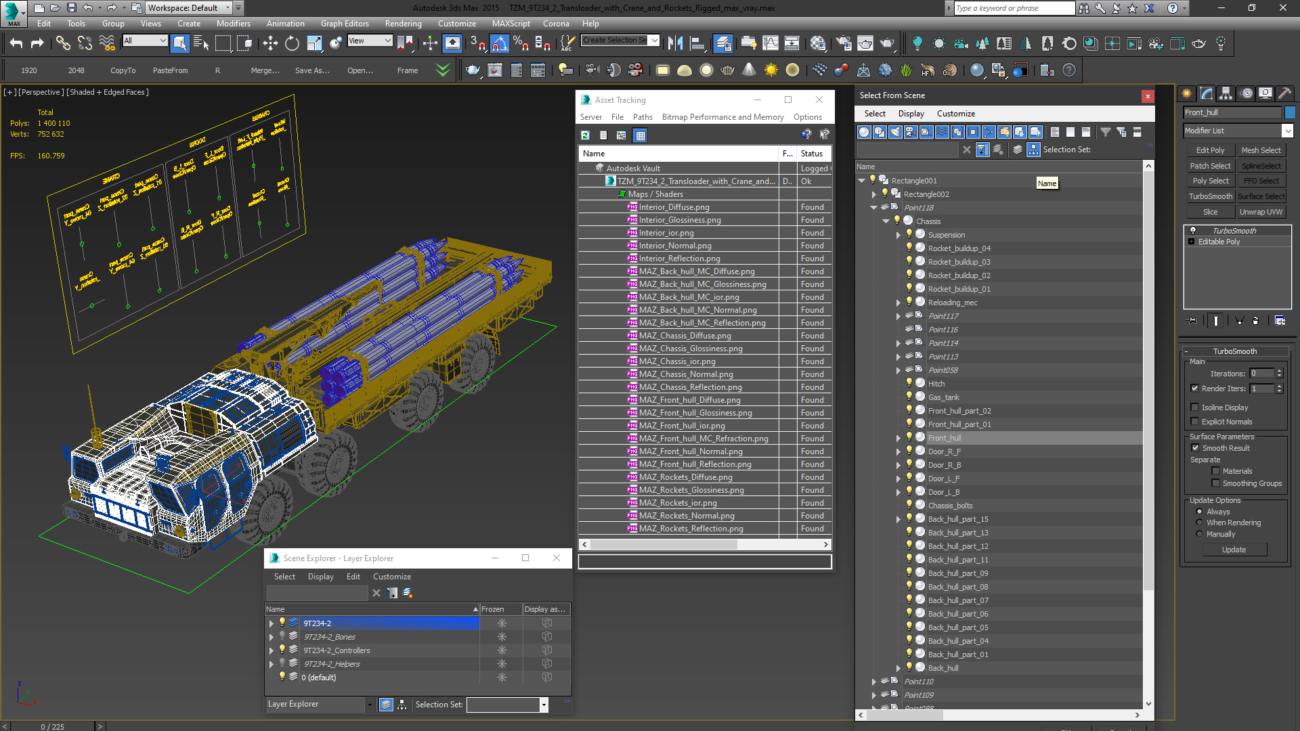Choose the Select and Move tool
Viewport: 1300px width, 731px height.
pyautogui.click(x=270, y=43)
